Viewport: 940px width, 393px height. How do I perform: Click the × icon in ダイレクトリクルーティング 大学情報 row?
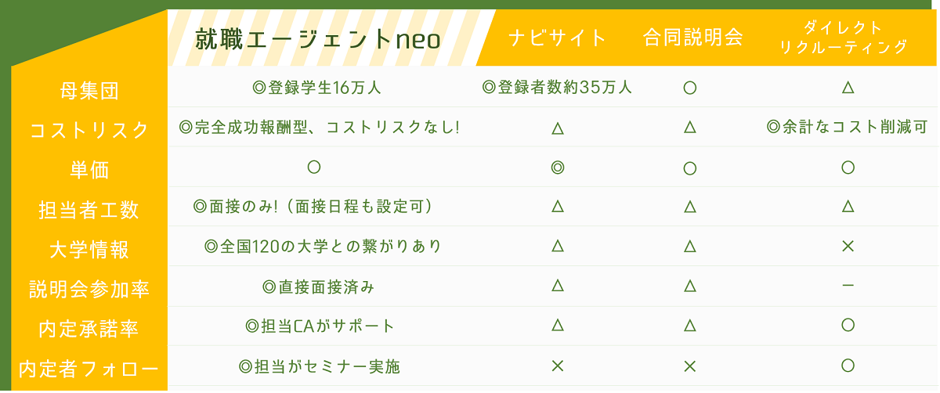pyautogui.click(x=848, y=247)
